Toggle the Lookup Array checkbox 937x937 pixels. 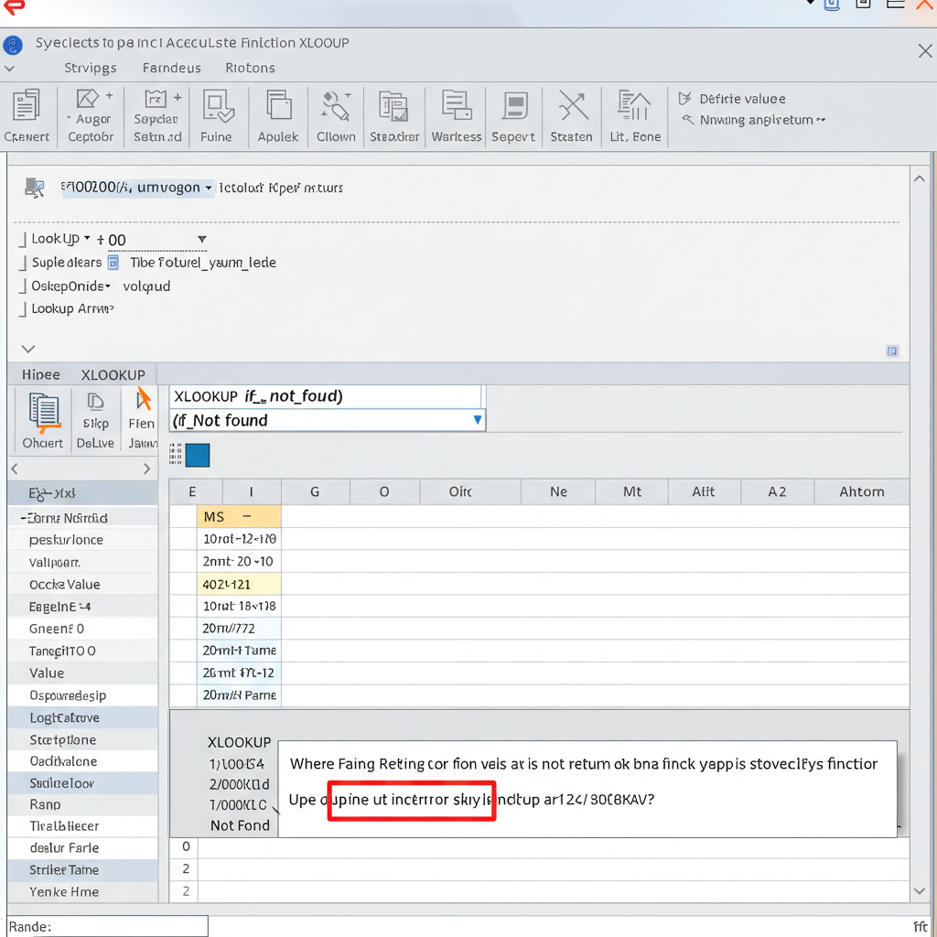(23, 309)
